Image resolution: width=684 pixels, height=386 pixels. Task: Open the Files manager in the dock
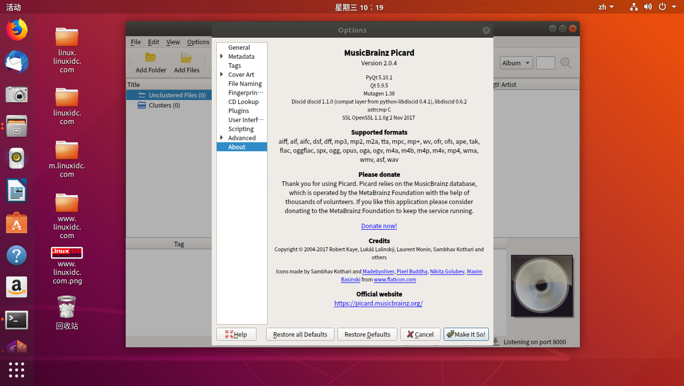(17, 126)
